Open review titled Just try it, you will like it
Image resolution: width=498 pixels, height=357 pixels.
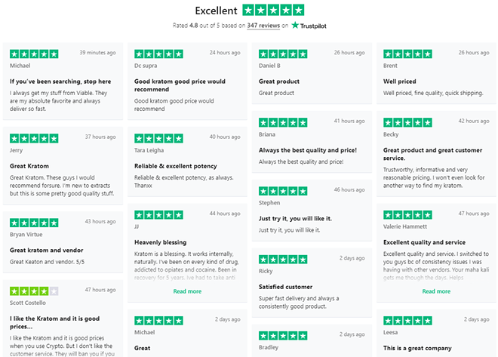(x=295, y=218)
